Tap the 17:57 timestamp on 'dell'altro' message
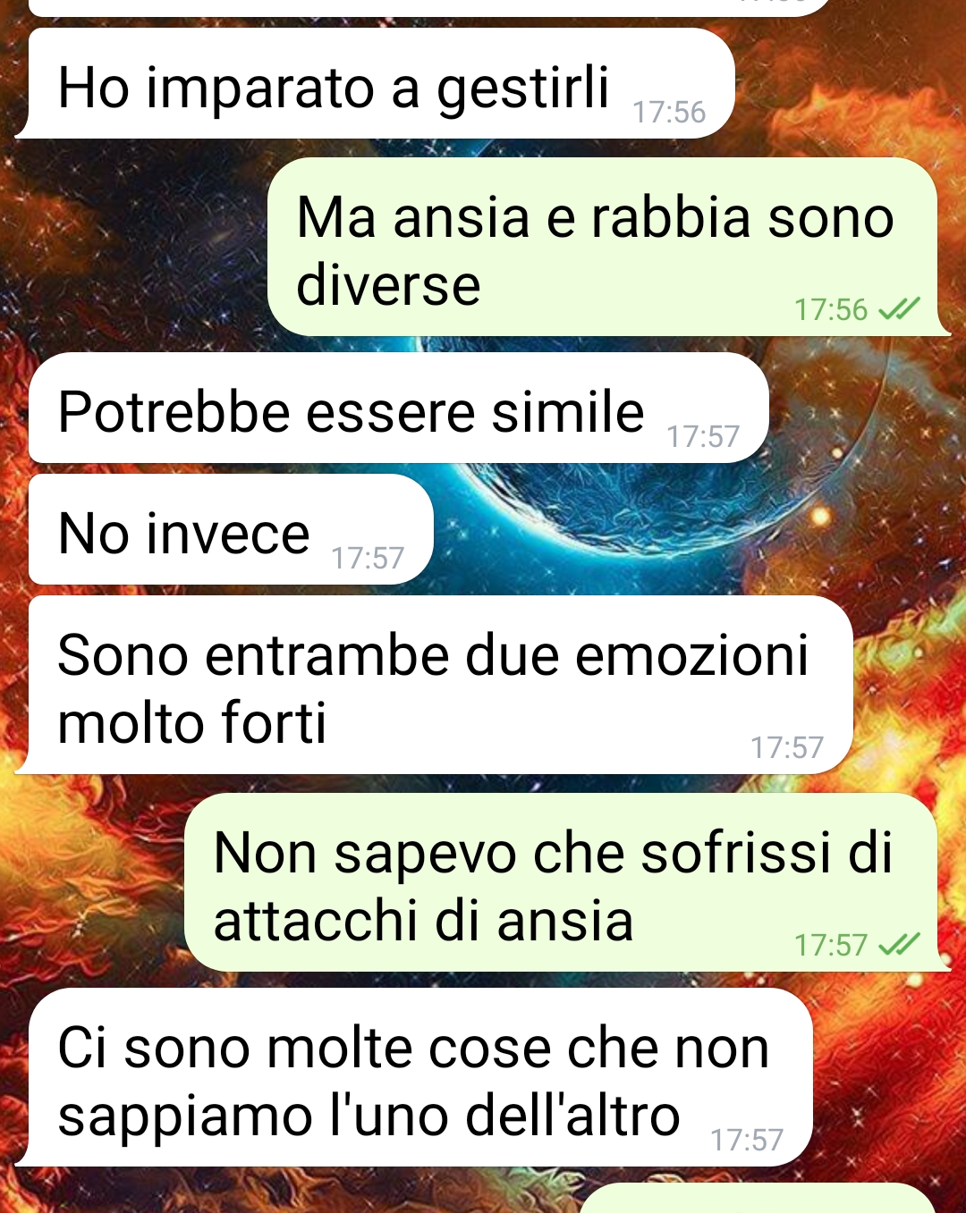Image resolution: width=966 pixels, height=1213 pixels. (747, 1140)
